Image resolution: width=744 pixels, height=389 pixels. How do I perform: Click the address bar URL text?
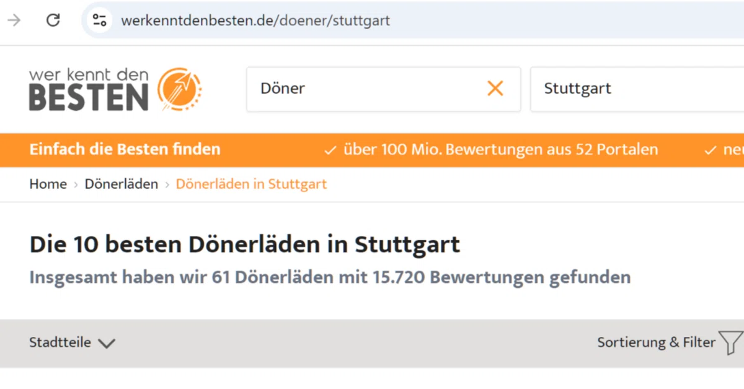coord(255,20)
